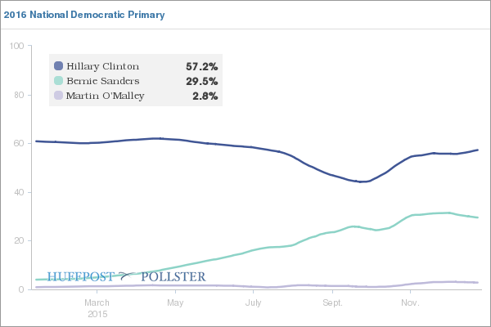Click the Hillary Clinton legend color dot
This screenshot has width=491, height=327.
coord(58,66)
